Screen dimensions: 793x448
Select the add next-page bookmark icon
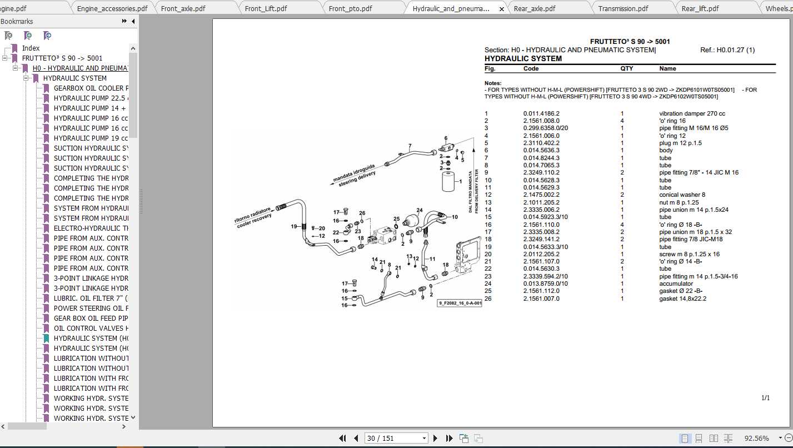(x=47, y=35)
